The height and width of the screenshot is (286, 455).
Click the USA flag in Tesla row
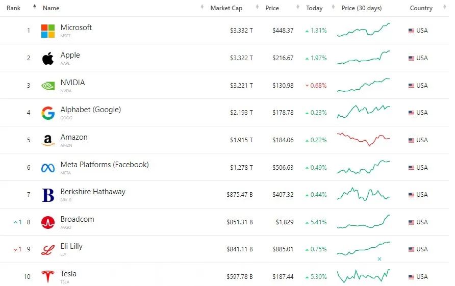(x=411, y=277)
